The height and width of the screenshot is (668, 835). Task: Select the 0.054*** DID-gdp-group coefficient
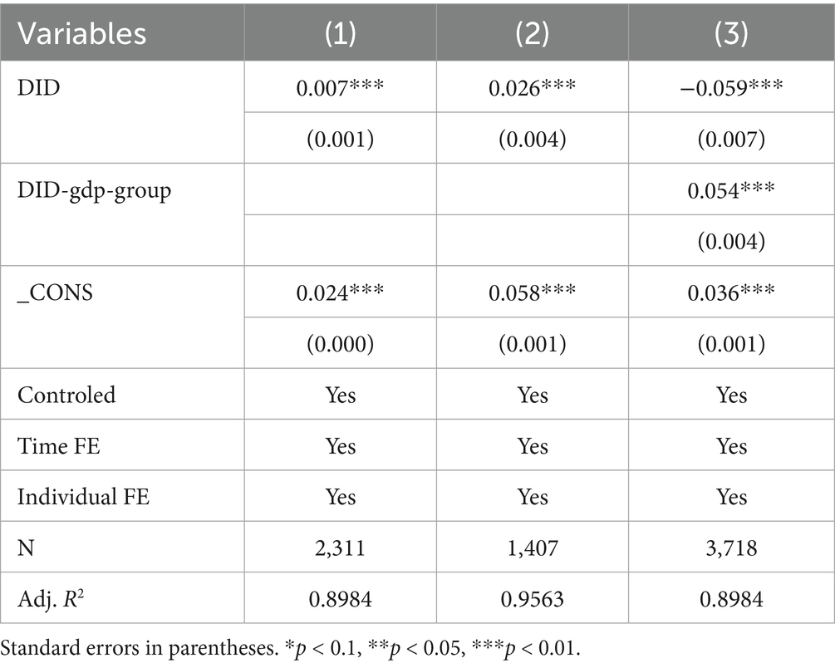731,190
